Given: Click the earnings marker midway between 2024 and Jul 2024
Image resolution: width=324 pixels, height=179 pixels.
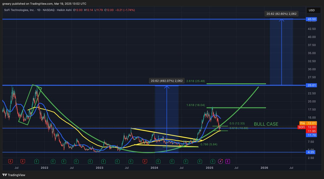Looking at the screenshot, I should (x=172, y=161).
